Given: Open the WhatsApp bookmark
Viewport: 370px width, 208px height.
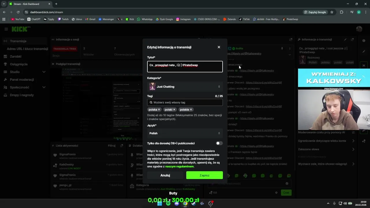Looking at the screenshot, I should click(x=145, y=19).
